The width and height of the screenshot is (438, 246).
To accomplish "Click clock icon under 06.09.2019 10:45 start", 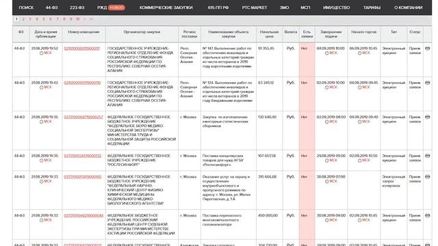I will (x=359, y=53).
